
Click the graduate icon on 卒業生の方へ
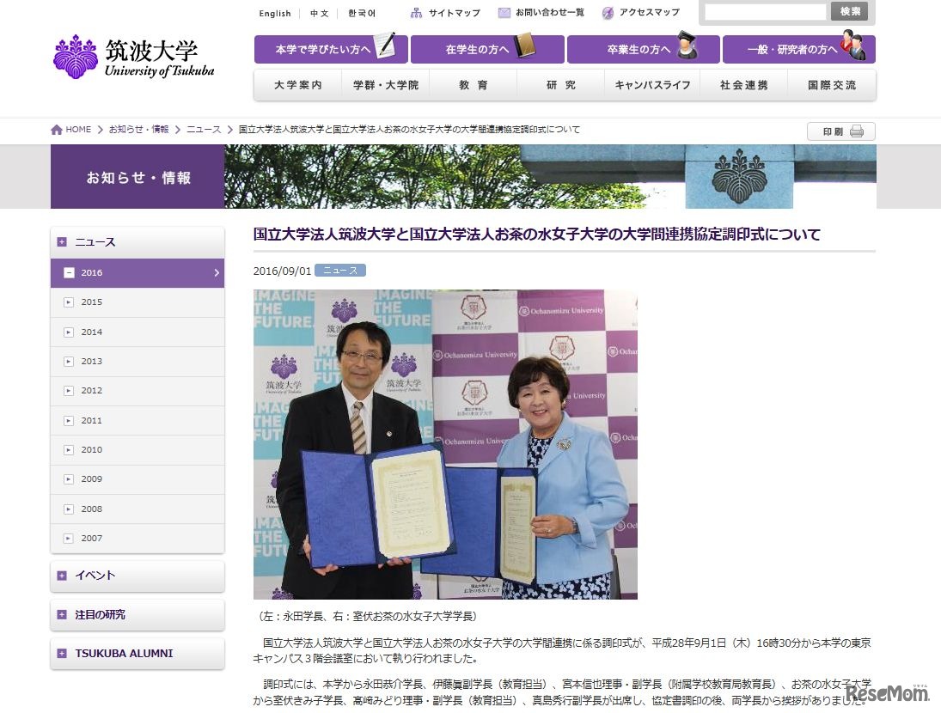click(687, 45)
